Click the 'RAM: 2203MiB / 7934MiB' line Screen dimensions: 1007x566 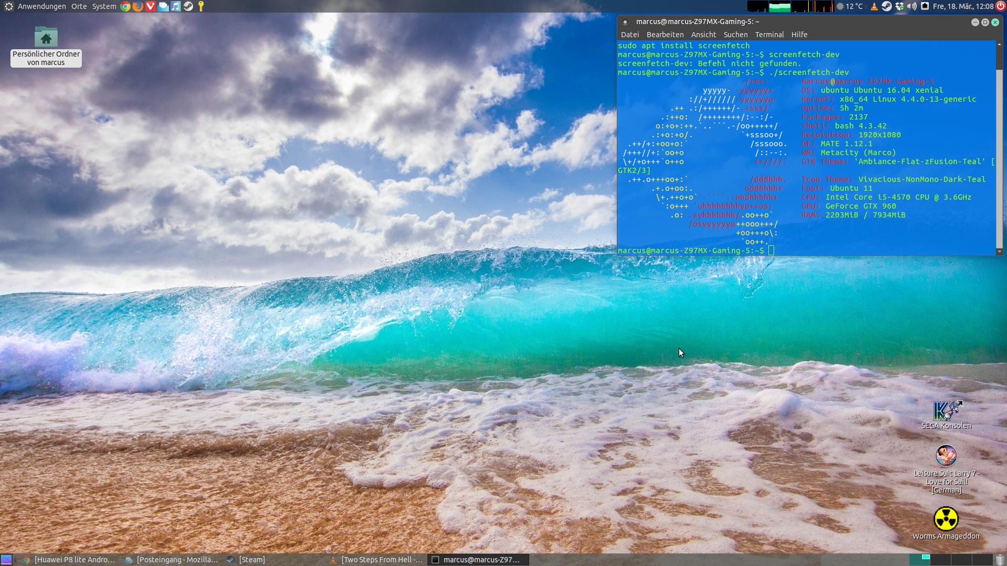[853, 215]
